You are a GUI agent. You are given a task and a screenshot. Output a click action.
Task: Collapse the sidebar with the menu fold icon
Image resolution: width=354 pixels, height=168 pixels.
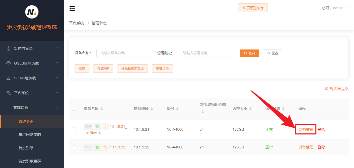click(72, 8)
